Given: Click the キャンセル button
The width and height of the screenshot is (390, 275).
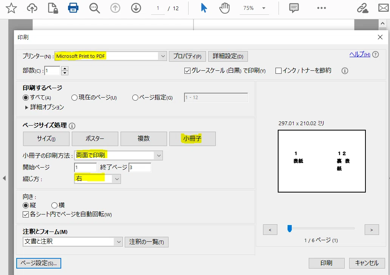Looking at the screenshot, I should click(367, 263).
